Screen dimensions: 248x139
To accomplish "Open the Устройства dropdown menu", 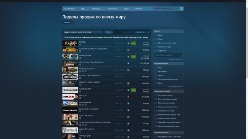I will coord(113,9).
